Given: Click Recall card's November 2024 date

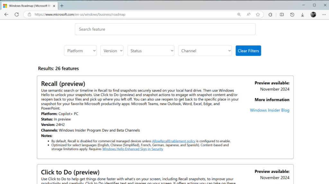Looking at the screenshot, I should [275, 89].
